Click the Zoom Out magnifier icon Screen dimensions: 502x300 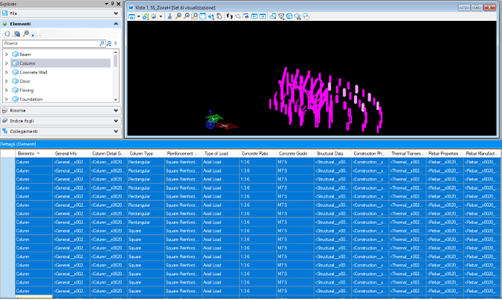[186, 16]
